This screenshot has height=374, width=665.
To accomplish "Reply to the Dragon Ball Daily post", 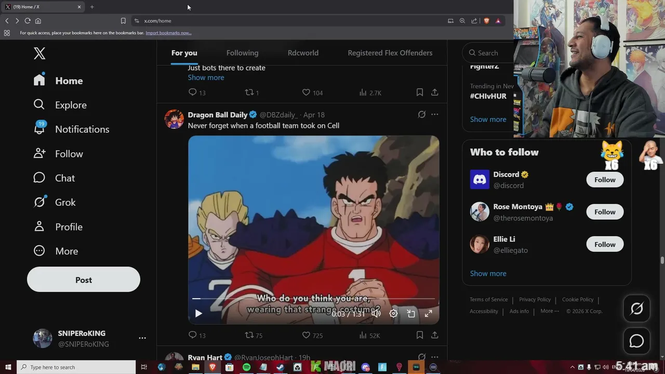I will [197, 336].
